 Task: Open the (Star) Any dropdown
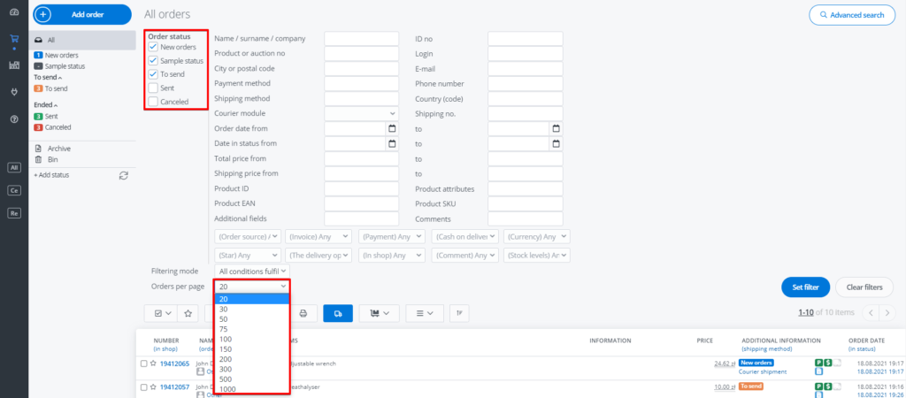pyautogui.click(x=248, y=255)
